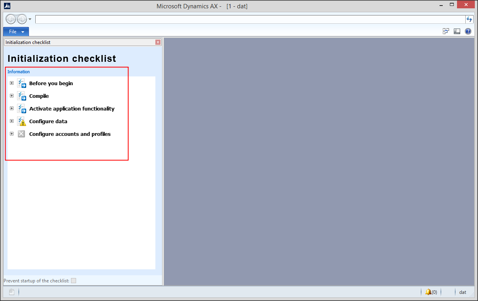Viewport: 478px width, 301px height.
Task: Click the Configure accounts and profiles X icon
Action: [21, 134]
